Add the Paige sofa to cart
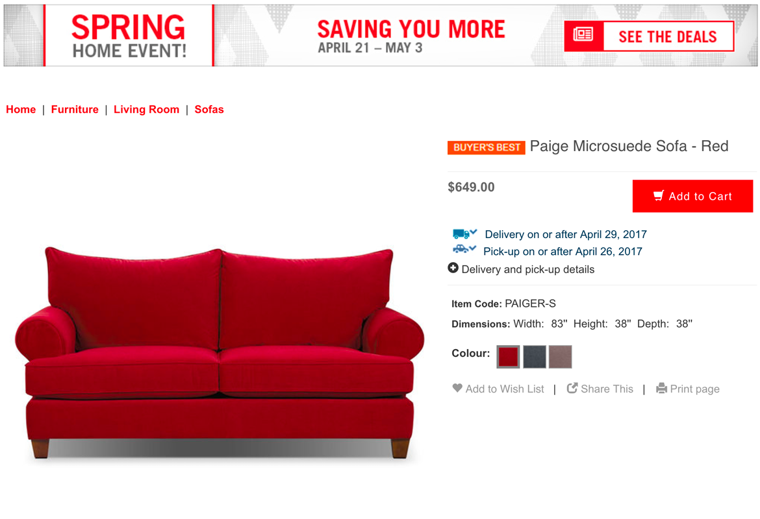 [x=692, y=196]
